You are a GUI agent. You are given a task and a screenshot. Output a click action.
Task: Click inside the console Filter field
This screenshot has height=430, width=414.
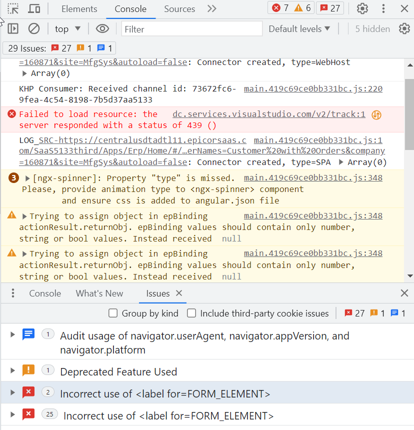(x=191, y=28)
